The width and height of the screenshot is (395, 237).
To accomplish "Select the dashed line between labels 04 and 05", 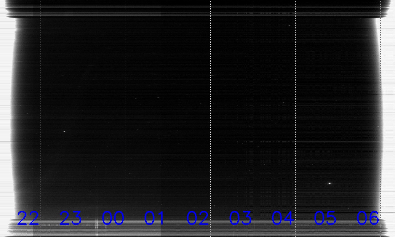I will [296, 118].
